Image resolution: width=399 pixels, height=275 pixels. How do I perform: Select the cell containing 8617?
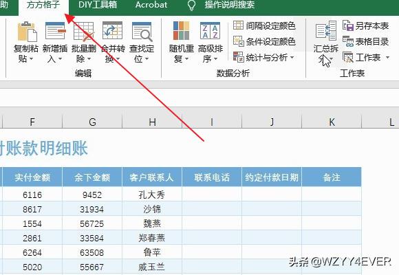pos(32,209)
